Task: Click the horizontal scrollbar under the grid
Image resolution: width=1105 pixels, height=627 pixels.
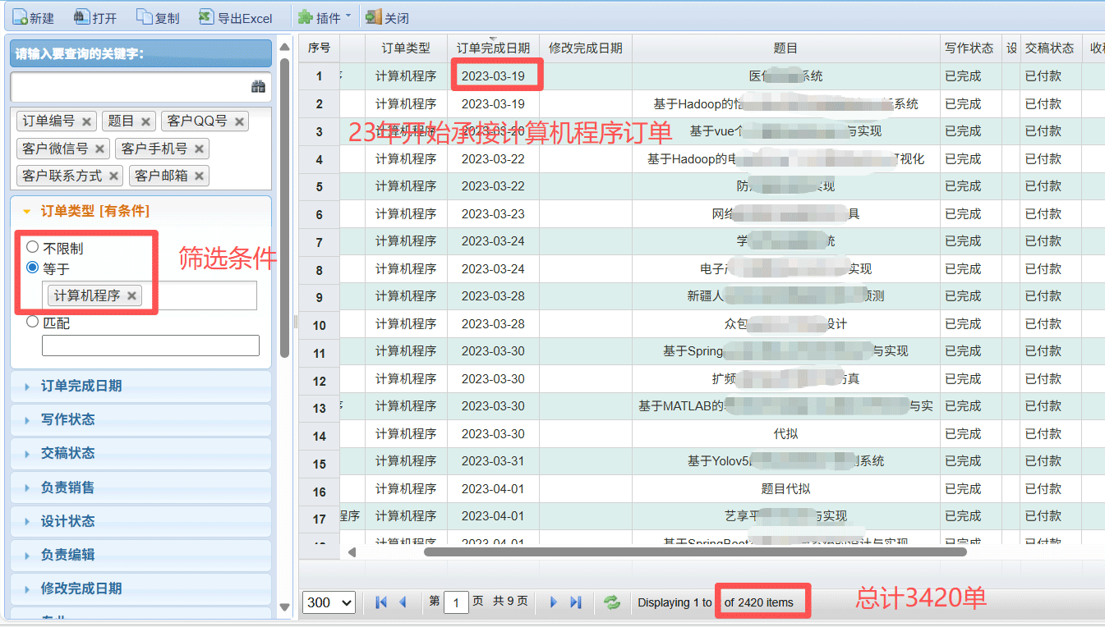Action: pyautogui.click(x=694, y=552)
